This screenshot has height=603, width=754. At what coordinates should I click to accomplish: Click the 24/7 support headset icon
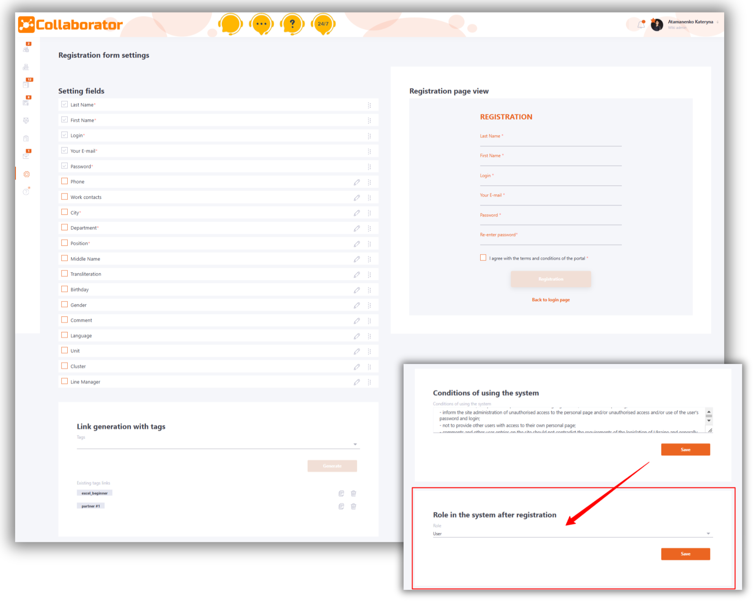pyautogui.click(x=323, y=24)
